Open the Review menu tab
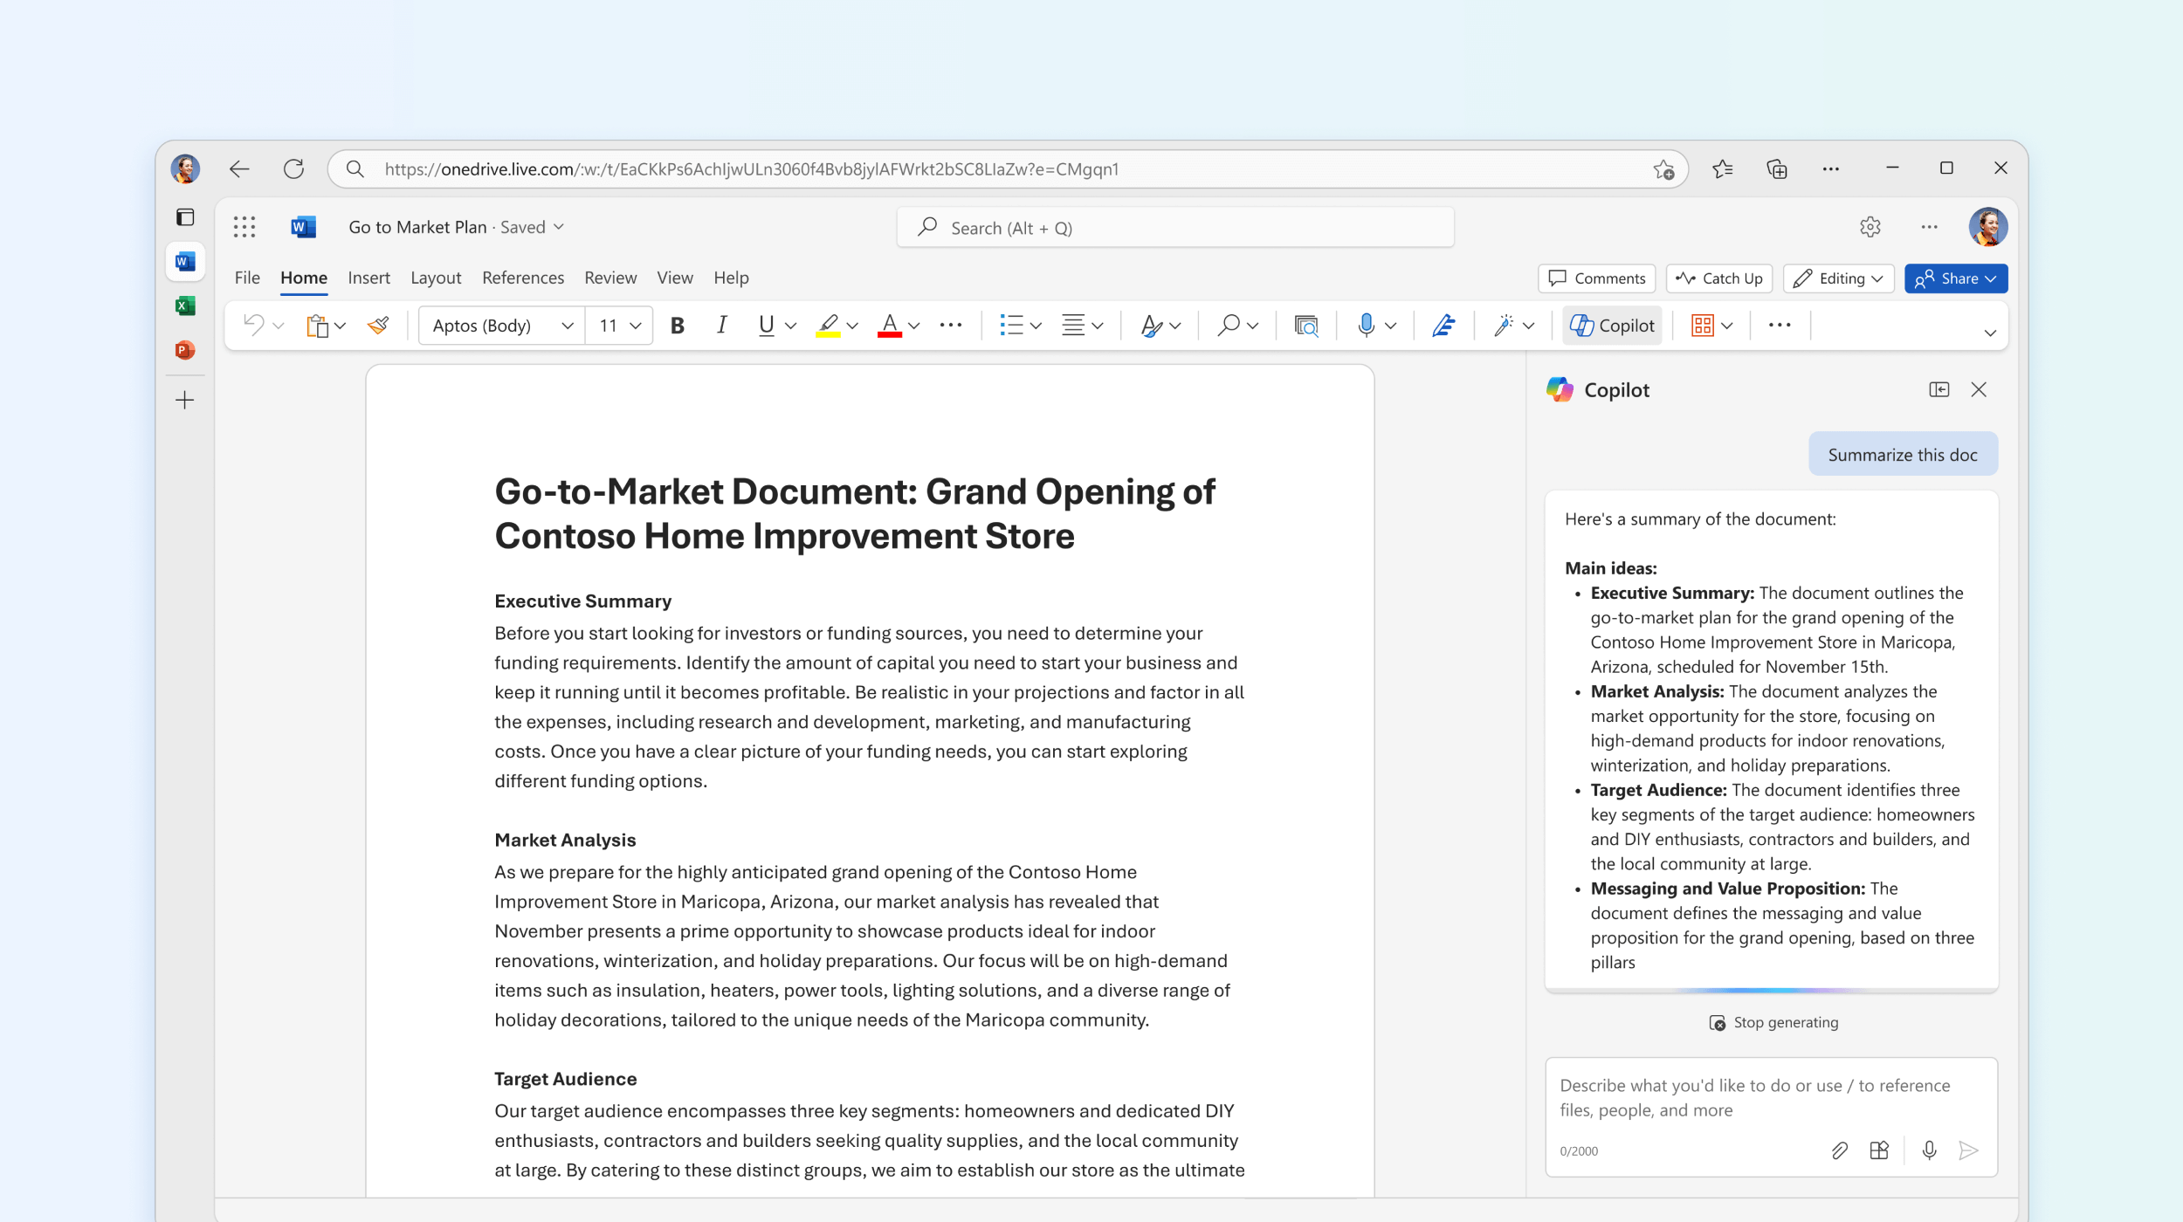The width and height of the screenshot is (2183, 1222). 609,278
